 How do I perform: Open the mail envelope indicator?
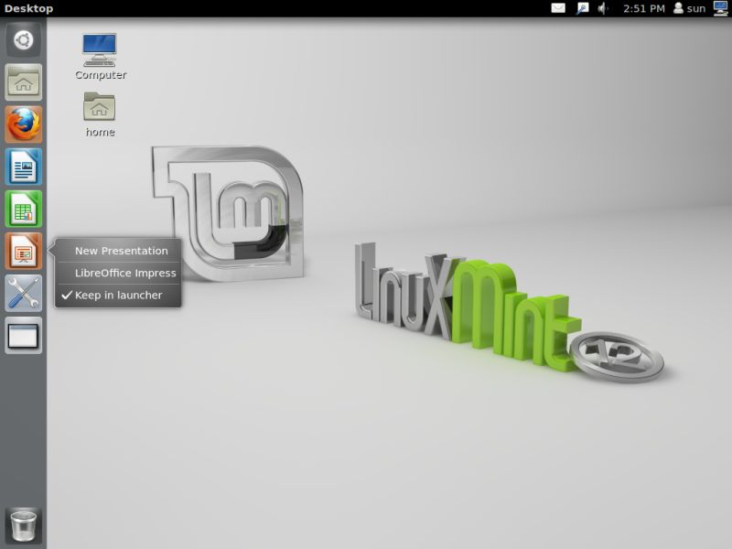point(558,8)
